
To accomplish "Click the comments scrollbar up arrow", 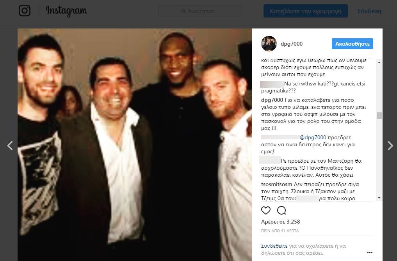I will pyautogui.click(x=379, y=62).
